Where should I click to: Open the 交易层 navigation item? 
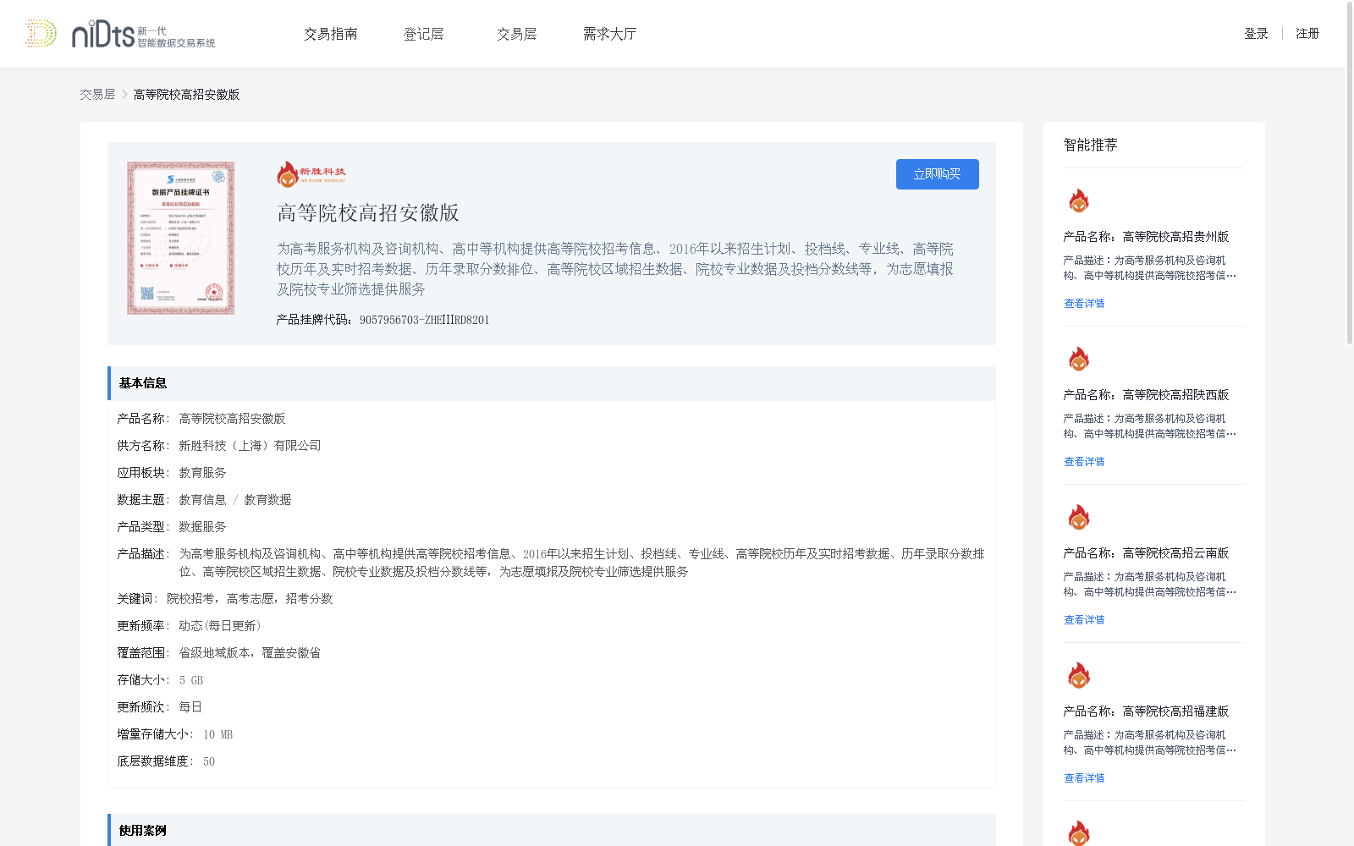(x=517, y=34)
